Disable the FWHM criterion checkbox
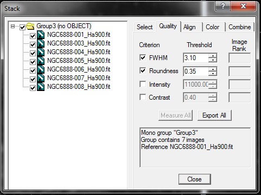 click(143, 58)
